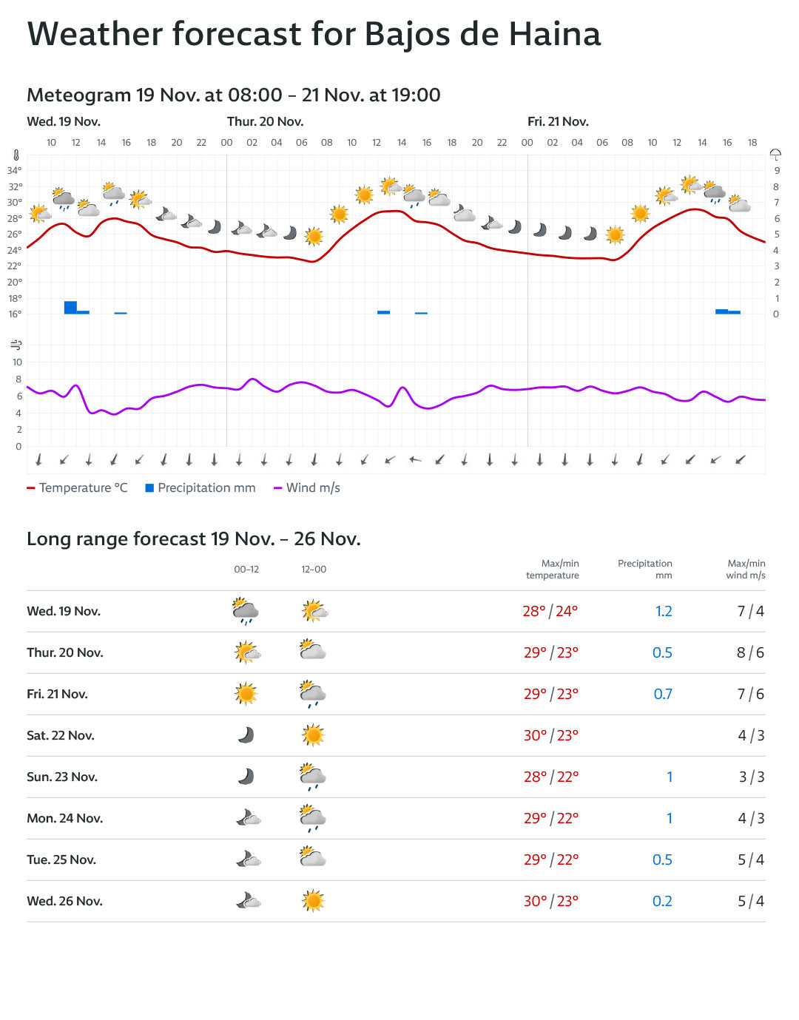Viewport: 799px width, 1020px height.
Task: Click the wind icon beside the wind chart
Action: tap(16, 345)
